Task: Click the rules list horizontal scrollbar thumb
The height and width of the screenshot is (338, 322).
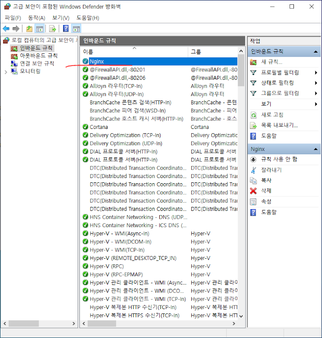Action: (x=102, y=324)
